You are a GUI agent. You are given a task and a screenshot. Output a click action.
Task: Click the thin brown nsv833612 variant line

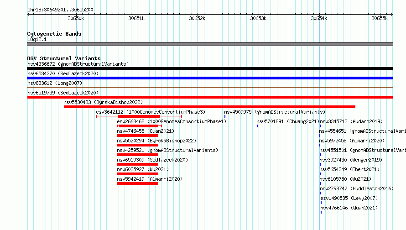[210, 88]
